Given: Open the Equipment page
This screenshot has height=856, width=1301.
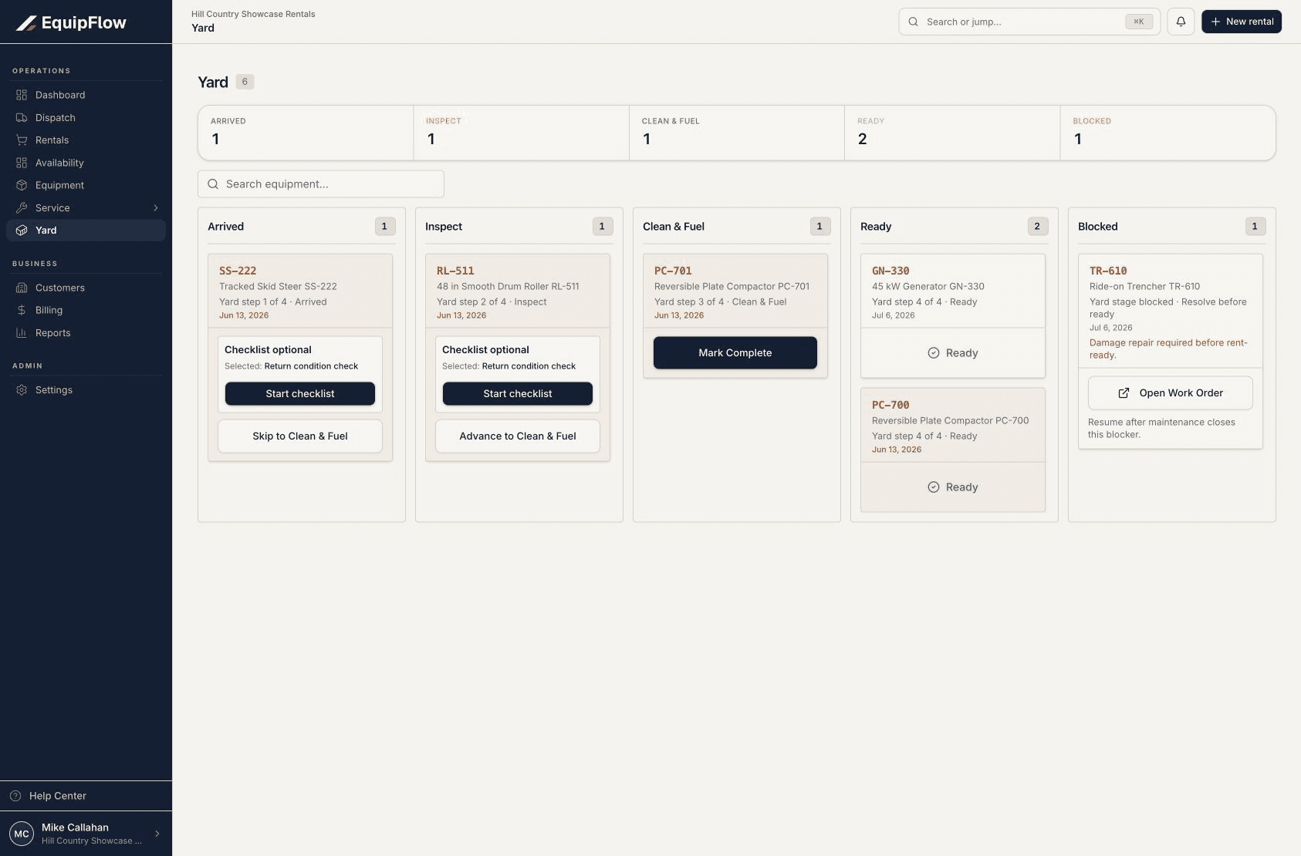Looking at the screenshot, I should [x=86, y=185].
